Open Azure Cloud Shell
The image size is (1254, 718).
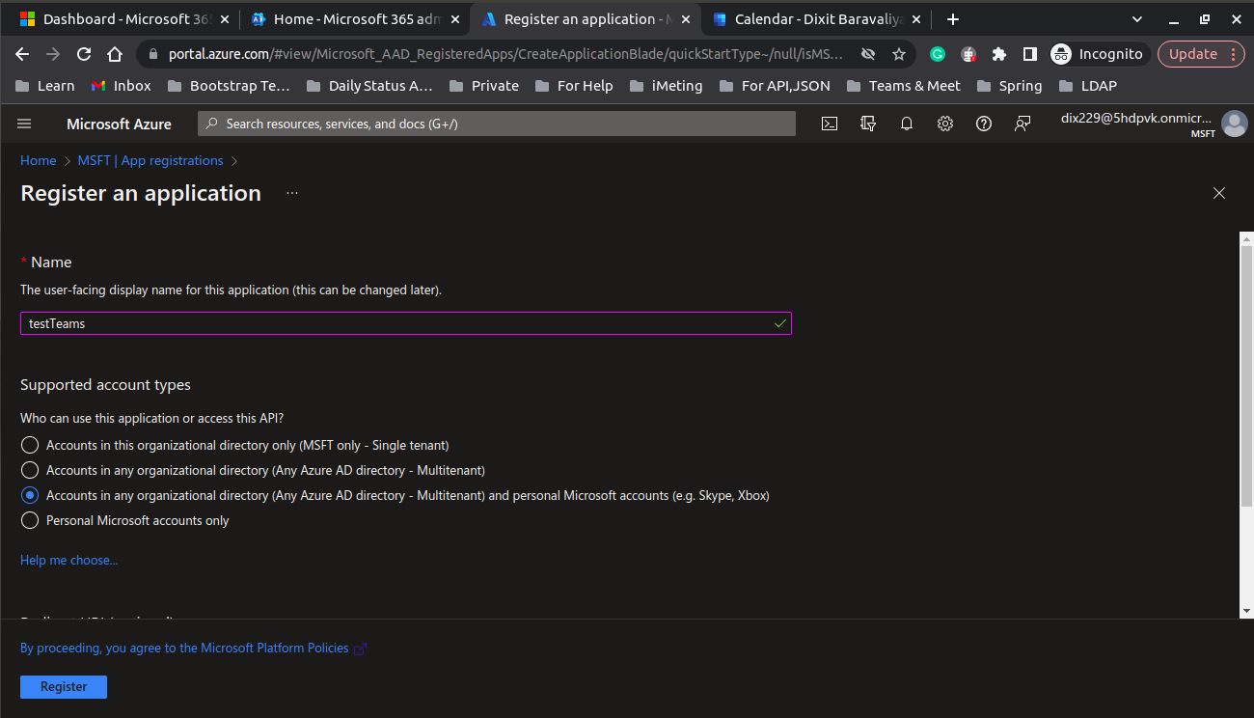pos(830,124)
